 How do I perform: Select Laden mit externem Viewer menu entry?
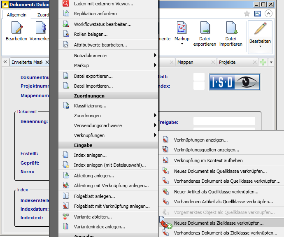tap(103, 4)
